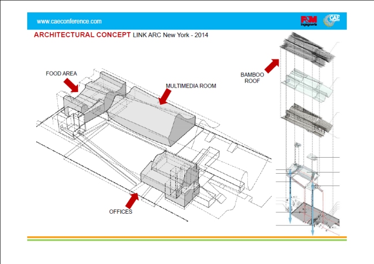Screen dimensions: 374x264
Task: Click the red arrow below FOOD AREA
Action: click(x=71, y=84)
